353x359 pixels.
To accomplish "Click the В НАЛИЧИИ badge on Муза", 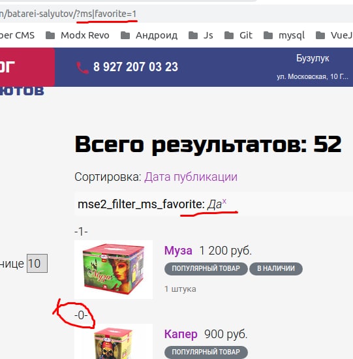I will [276, 268].
